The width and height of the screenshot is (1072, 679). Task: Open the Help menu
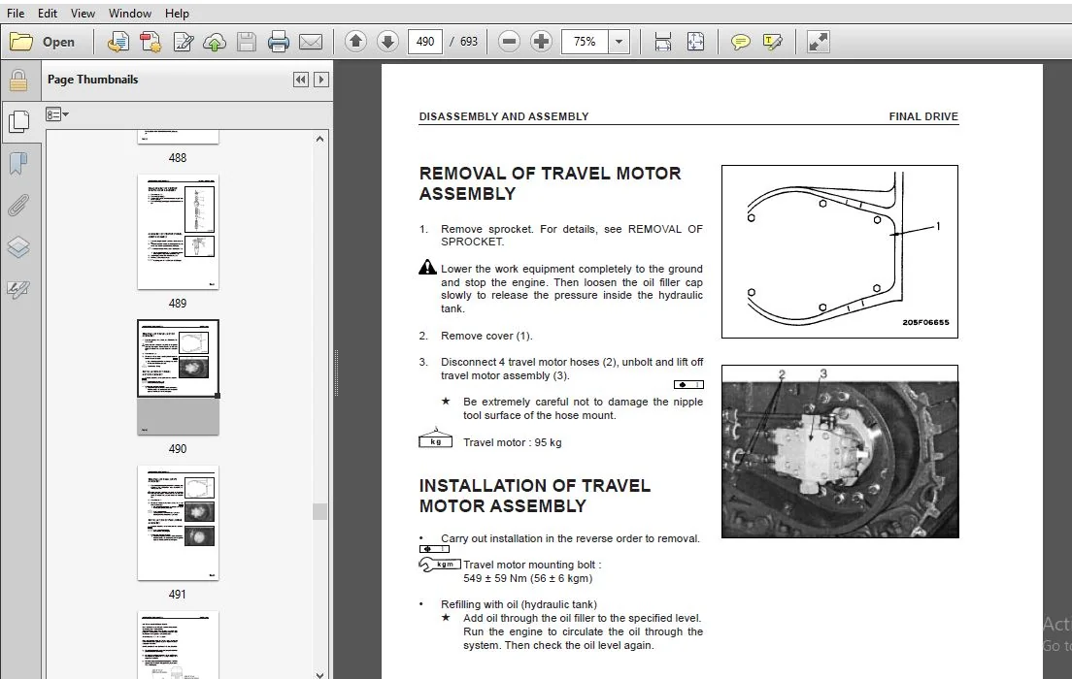click(x=177, y=13)
